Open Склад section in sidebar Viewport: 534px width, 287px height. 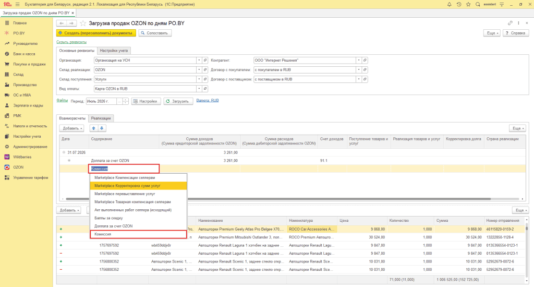click(18, 74)
